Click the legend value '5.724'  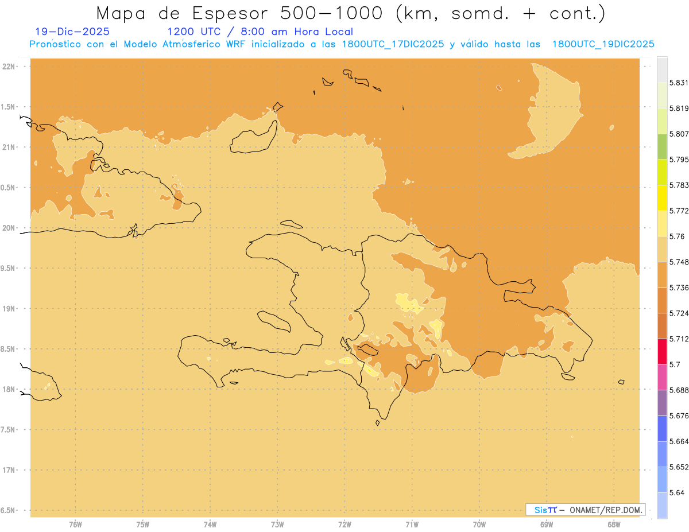point(679,313)
